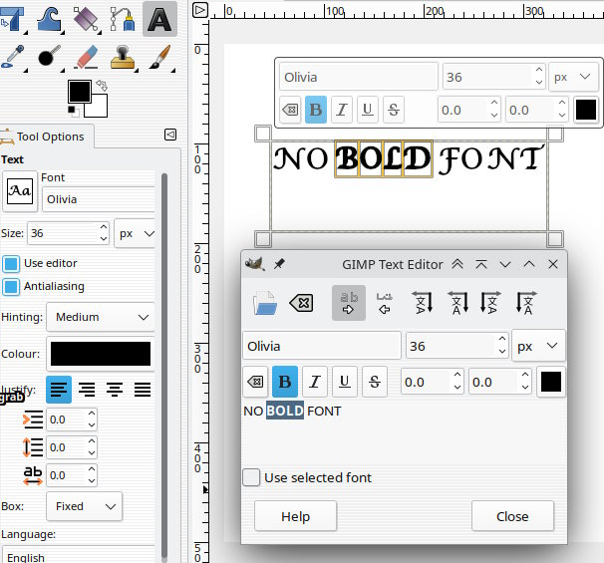
Task: Select the Clone stamp tool
Action: tap(123, 57)
